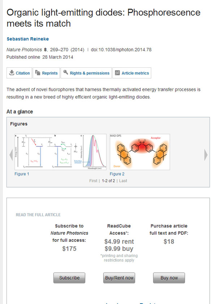
Task: Open the MAD-DPS molecule Figure 2 thumbnail
Action: [x=139, y=152]
